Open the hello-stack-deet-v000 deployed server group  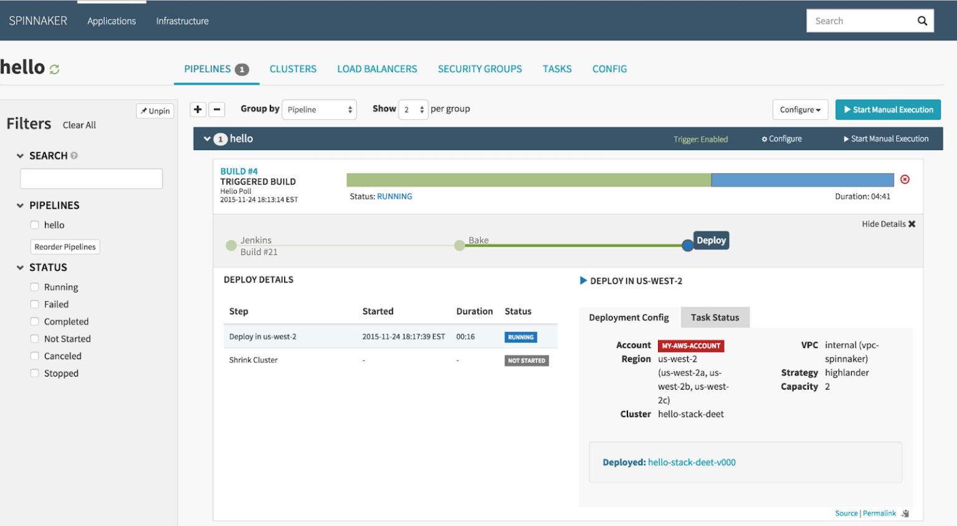(692, 462)
